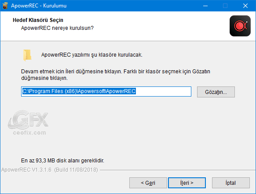The width and height of the screenshot is (256, 194).
Task: Click the yellow destination folder icon
Action: coord(27,55)
